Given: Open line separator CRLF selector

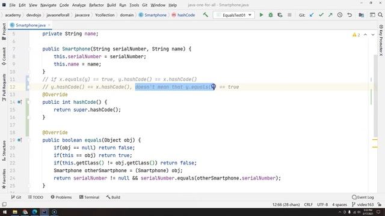Looking at the screenshot, I should [x=309, y=205].
